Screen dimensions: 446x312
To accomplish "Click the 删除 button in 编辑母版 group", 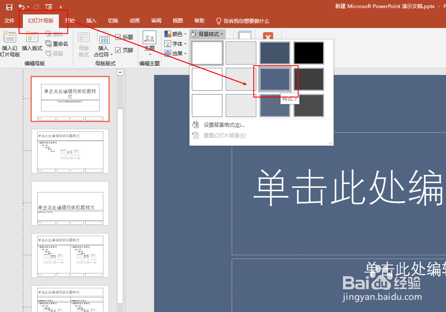I will 54,34.
